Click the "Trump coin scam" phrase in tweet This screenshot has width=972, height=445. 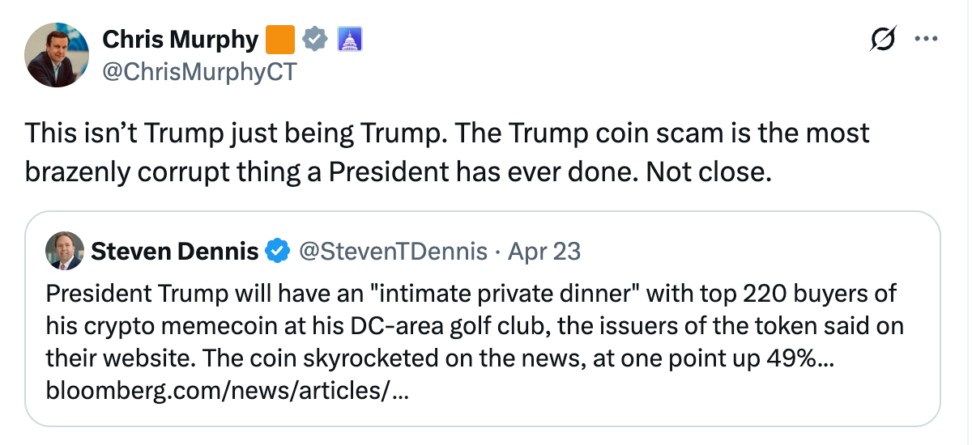pos(601,133)
